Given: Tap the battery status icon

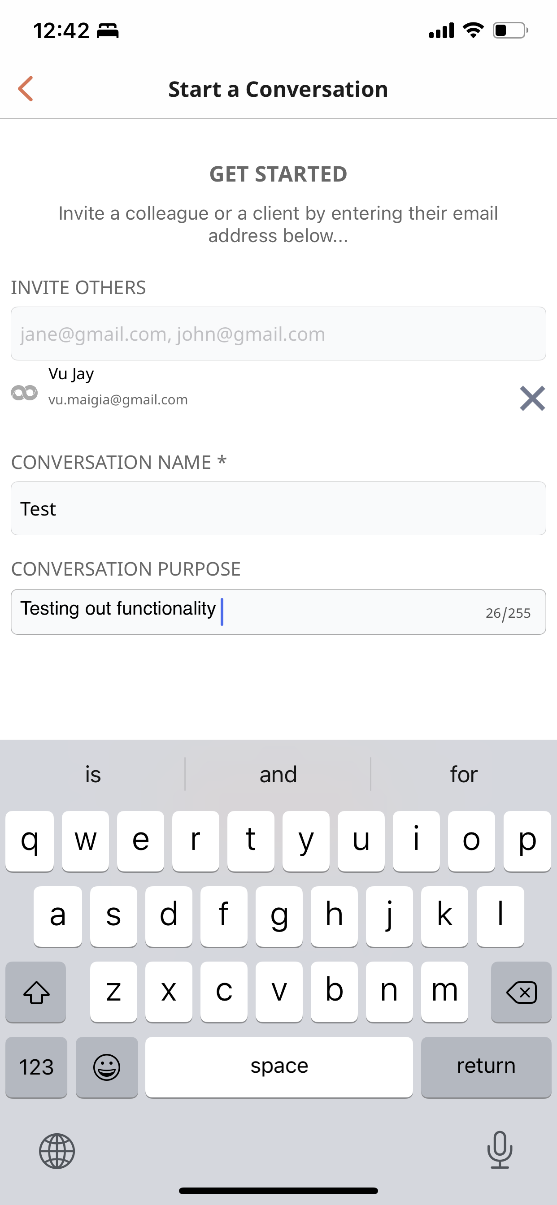Looking at the screenshot, I should tap(510, 30).
